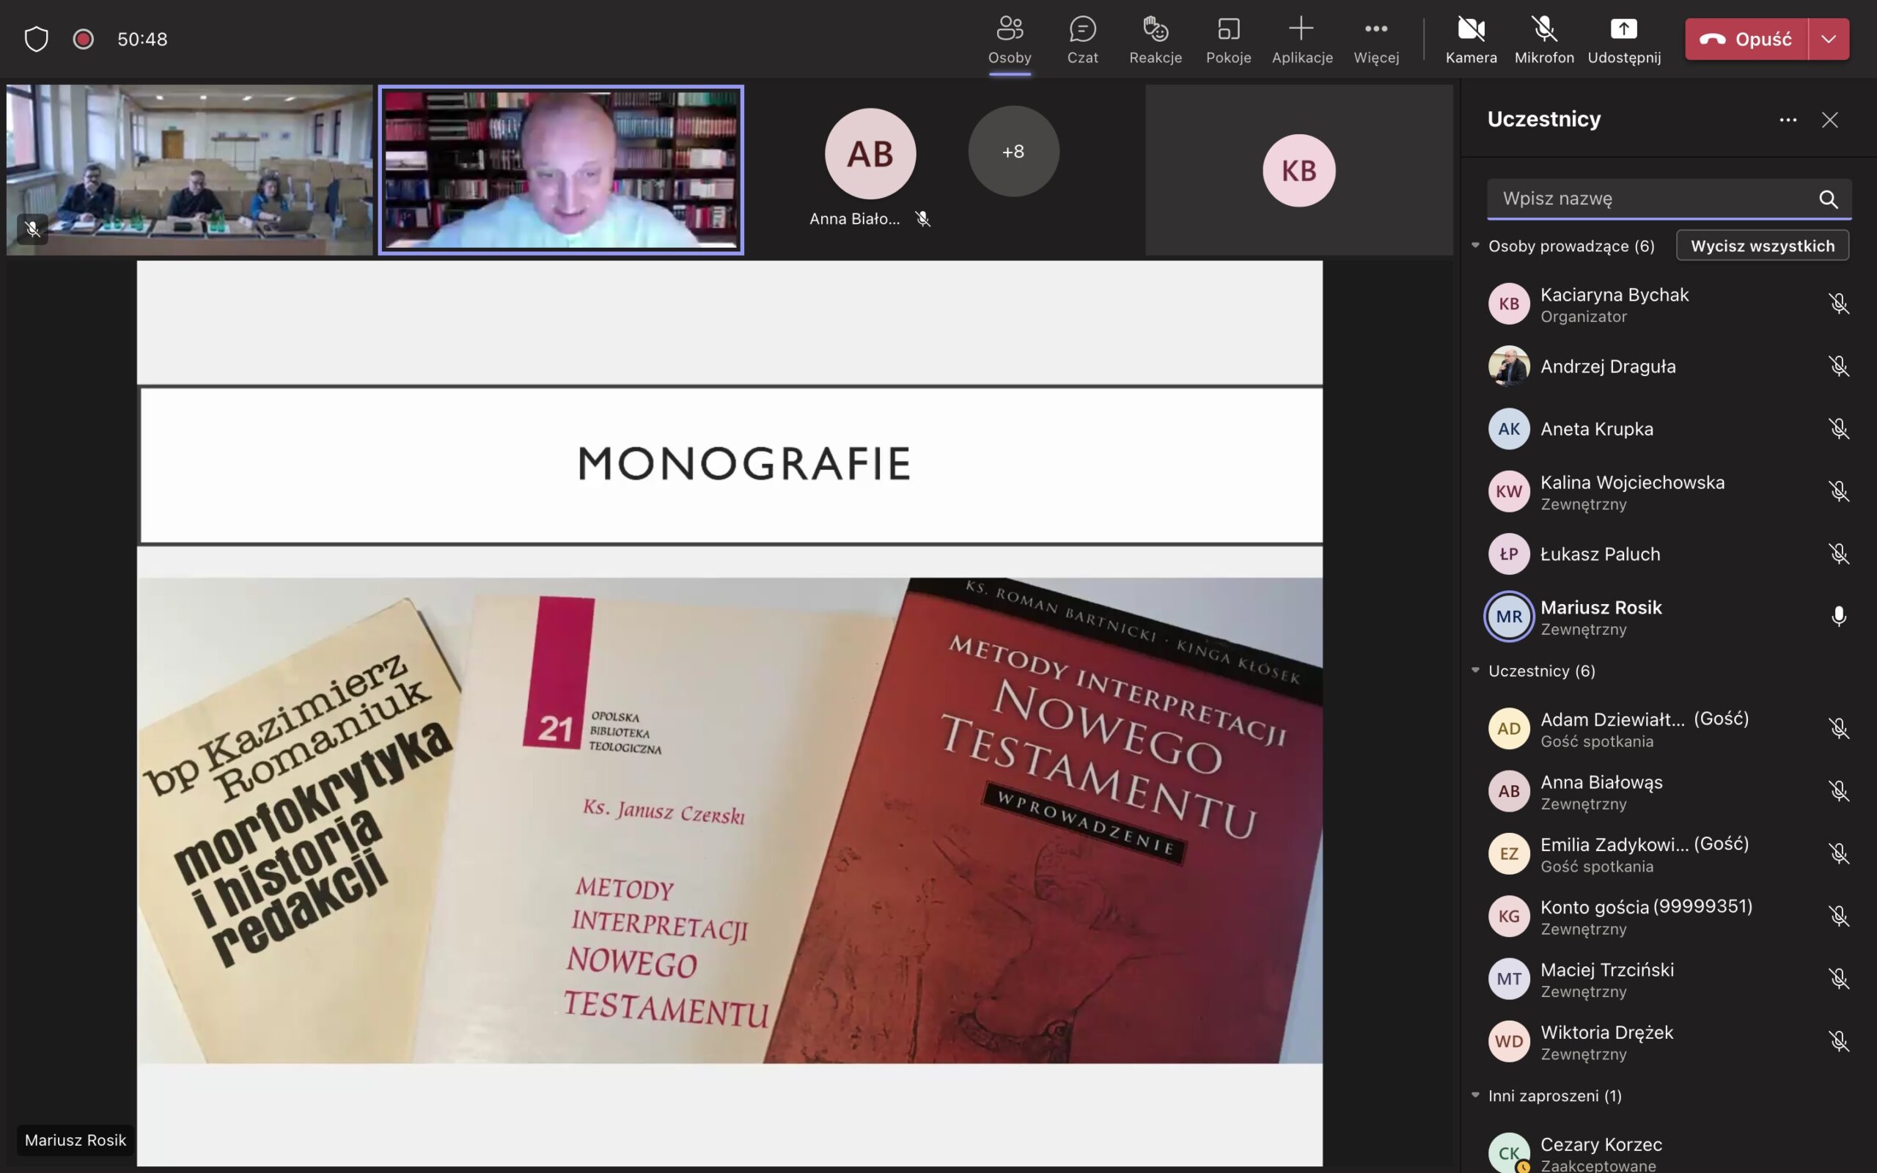
Task: Click the +8 more participants bubble
Action: (1013, 151)
